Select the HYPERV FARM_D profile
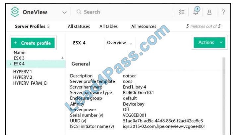This screenshot has height=137, width=237. [x=30, y=83]
